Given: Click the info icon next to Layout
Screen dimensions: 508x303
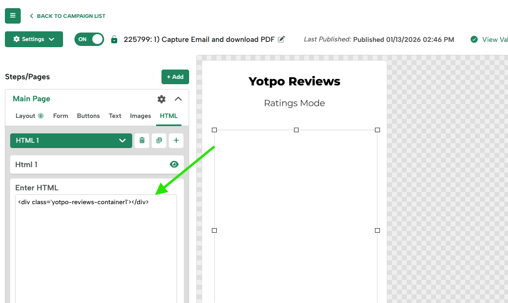Looking at the screenshot, I should pos(40,116).
